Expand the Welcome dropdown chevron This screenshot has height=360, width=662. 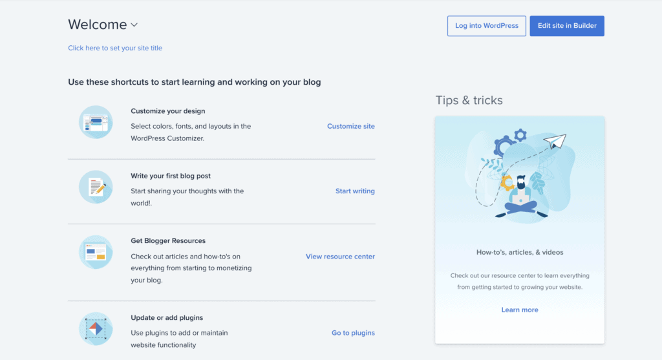coord(134,25)
